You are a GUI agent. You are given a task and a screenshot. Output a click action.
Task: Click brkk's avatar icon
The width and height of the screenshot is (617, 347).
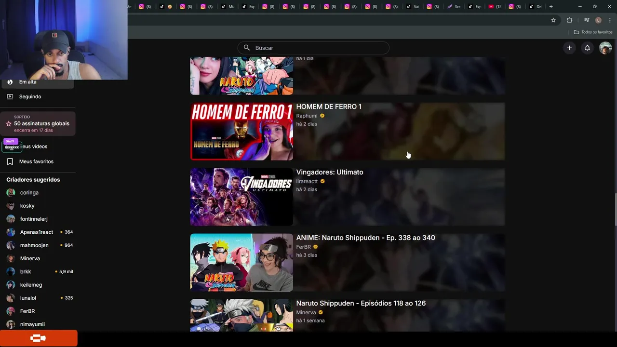pyautogui.click(x=11, y=271)
